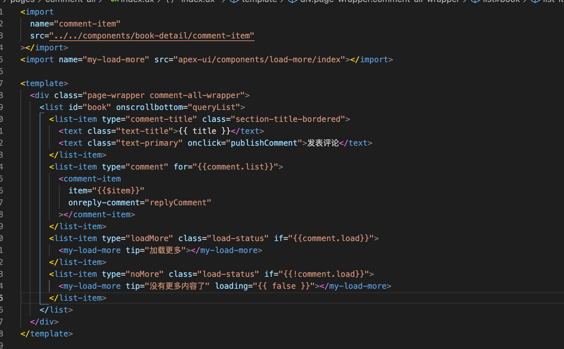Click the opening <comment-item tag

[x=90, y=179]
